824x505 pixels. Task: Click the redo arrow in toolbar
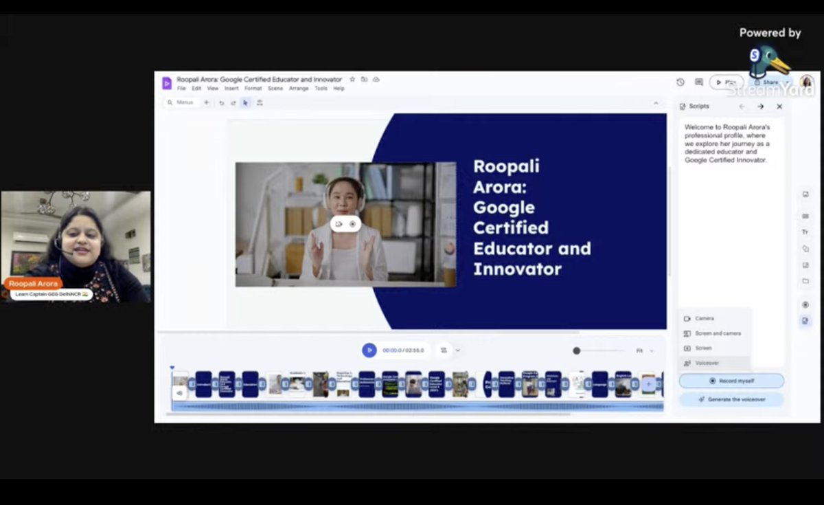pos(233,102)
